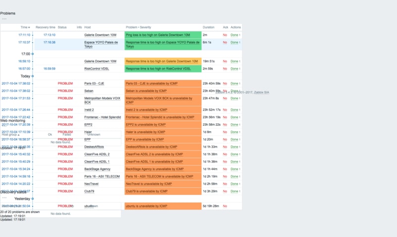
Task: Click Done action in the CleanFive ADSL 2 row
Action: pos(234,154)
